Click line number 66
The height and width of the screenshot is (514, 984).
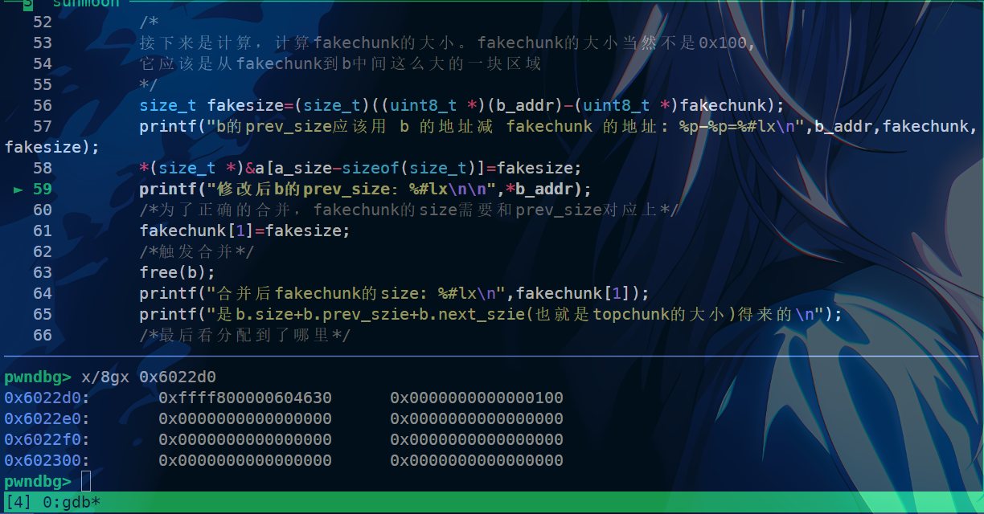click(43, 335)
